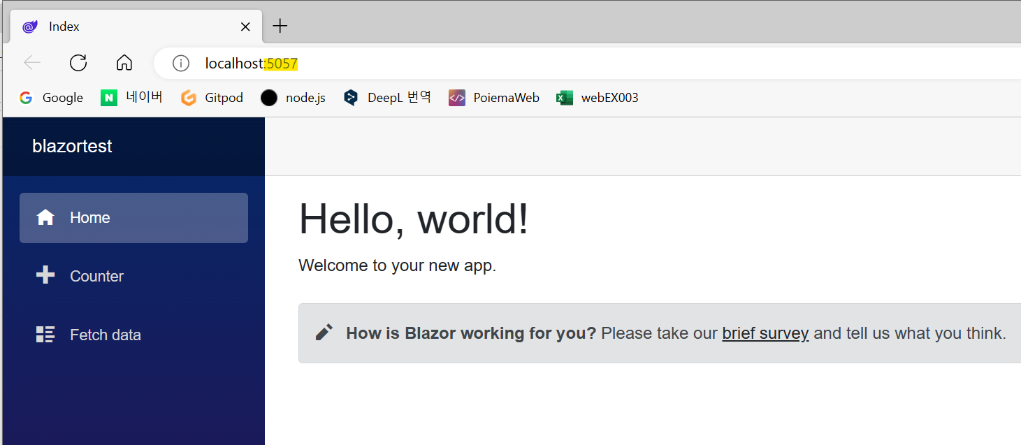This screenshot has width=1021, height=445.
Task: Click the DeepL hexagon icon
Action: (351, 98)
